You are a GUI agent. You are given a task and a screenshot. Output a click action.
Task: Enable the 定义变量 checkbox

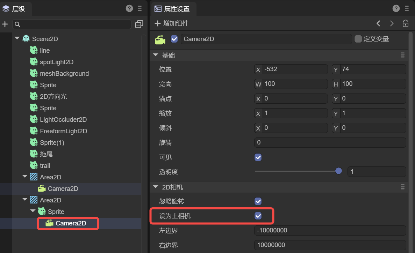pos(358,39)
